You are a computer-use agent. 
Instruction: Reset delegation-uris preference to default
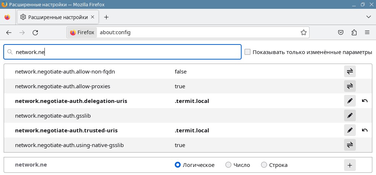coord(365,101)
